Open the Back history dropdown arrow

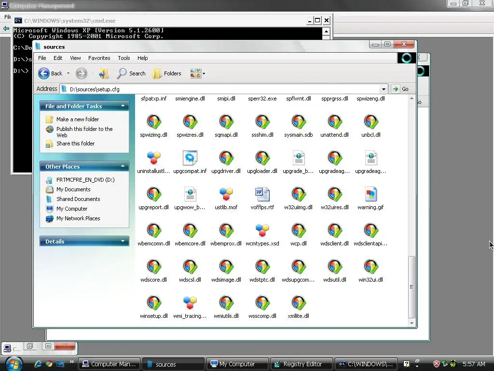click(68, 73)
